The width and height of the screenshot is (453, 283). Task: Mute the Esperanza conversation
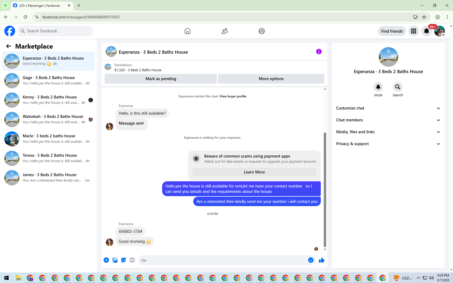(x=378, y=87)
